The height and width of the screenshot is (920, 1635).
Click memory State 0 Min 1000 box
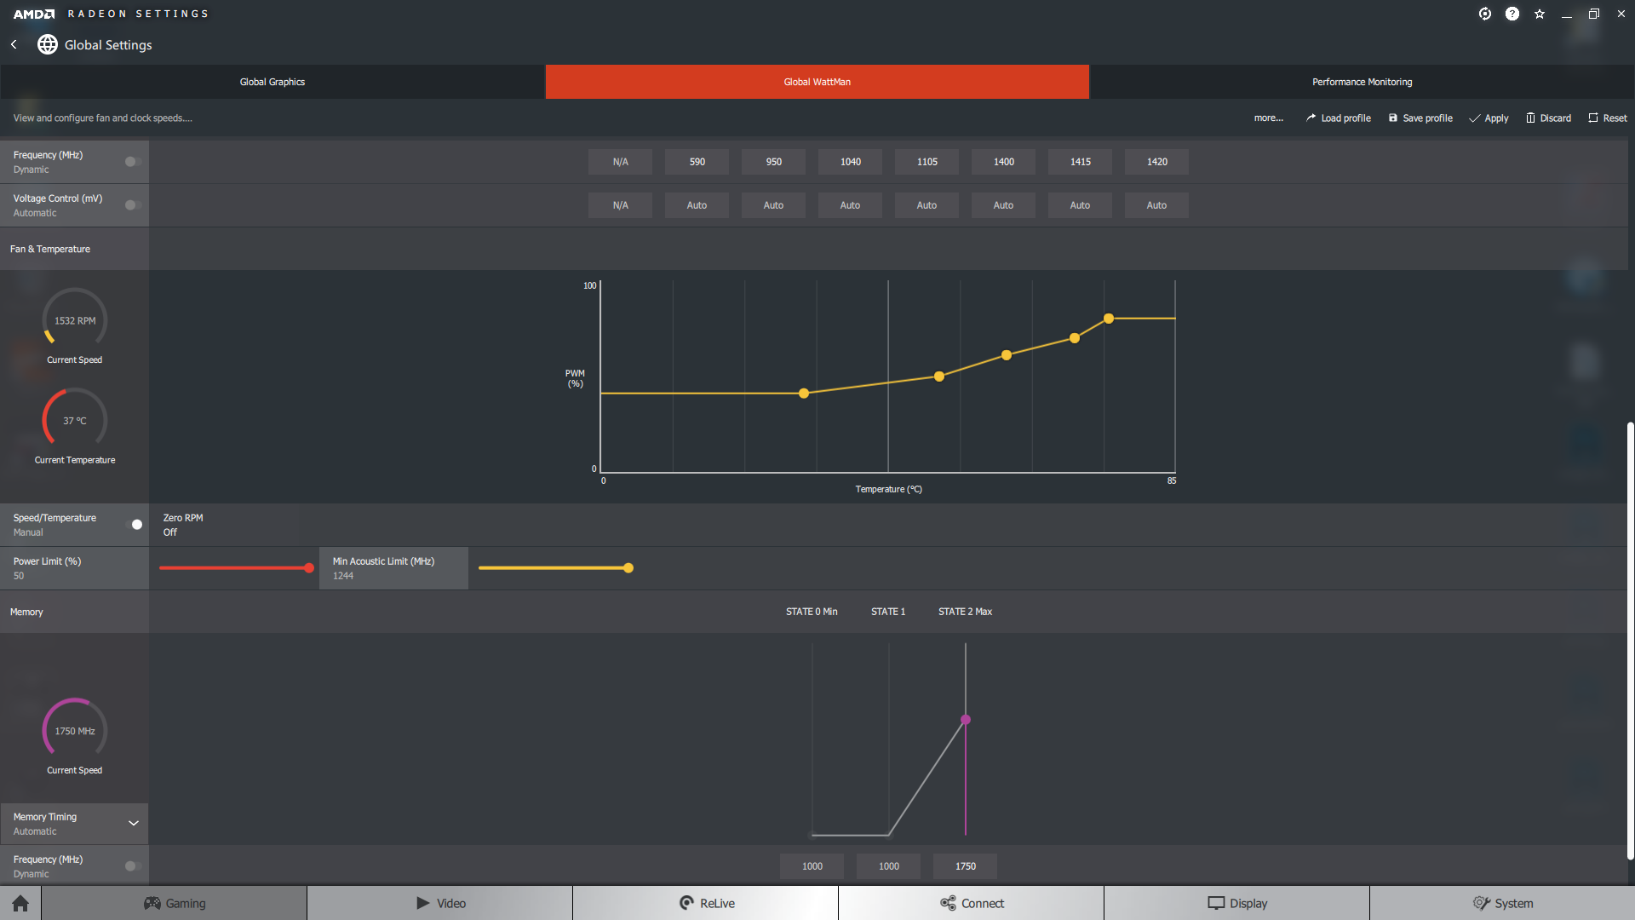[812, 866]
